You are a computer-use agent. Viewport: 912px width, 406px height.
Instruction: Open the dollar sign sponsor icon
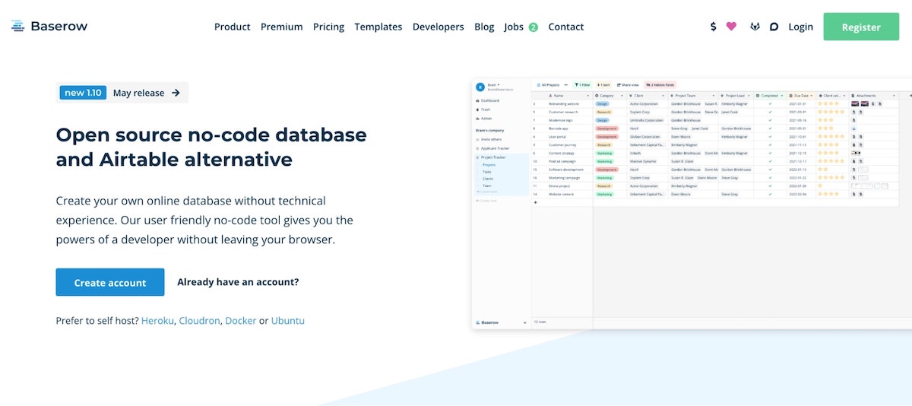click(x=713, y=27)
